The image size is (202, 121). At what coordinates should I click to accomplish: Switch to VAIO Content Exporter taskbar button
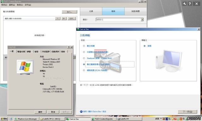pyautogui.click(x=104, y=119)
